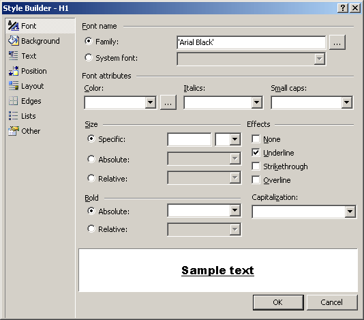Choose the Relative size radio button
The image size is (364, 320).
coord(91,178)
